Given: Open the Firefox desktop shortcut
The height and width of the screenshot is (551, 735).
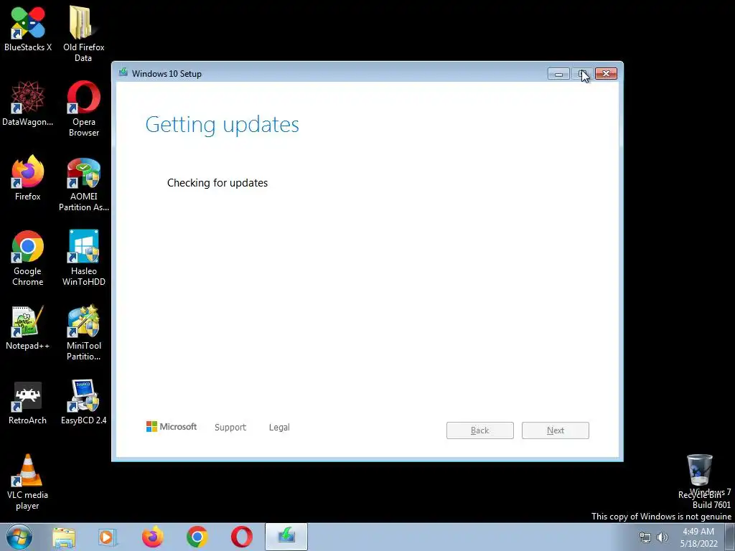Looking at the screenshot, I should click(28, 178).
